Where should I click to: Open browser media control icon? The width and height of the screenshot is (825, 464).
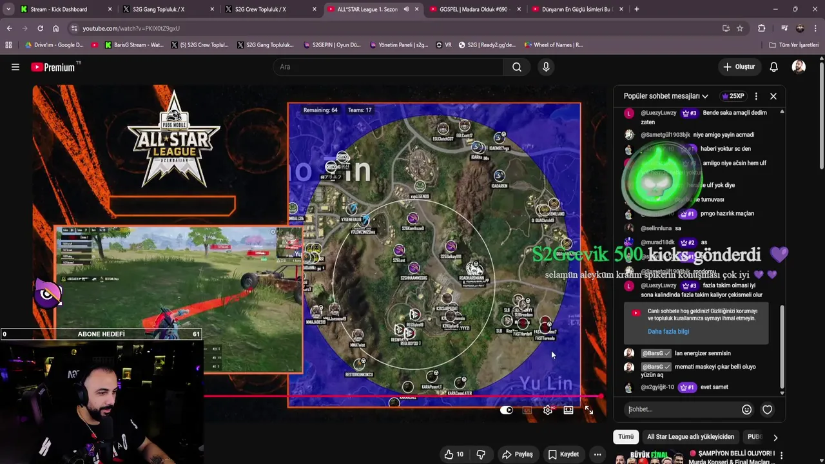(784, 28)
